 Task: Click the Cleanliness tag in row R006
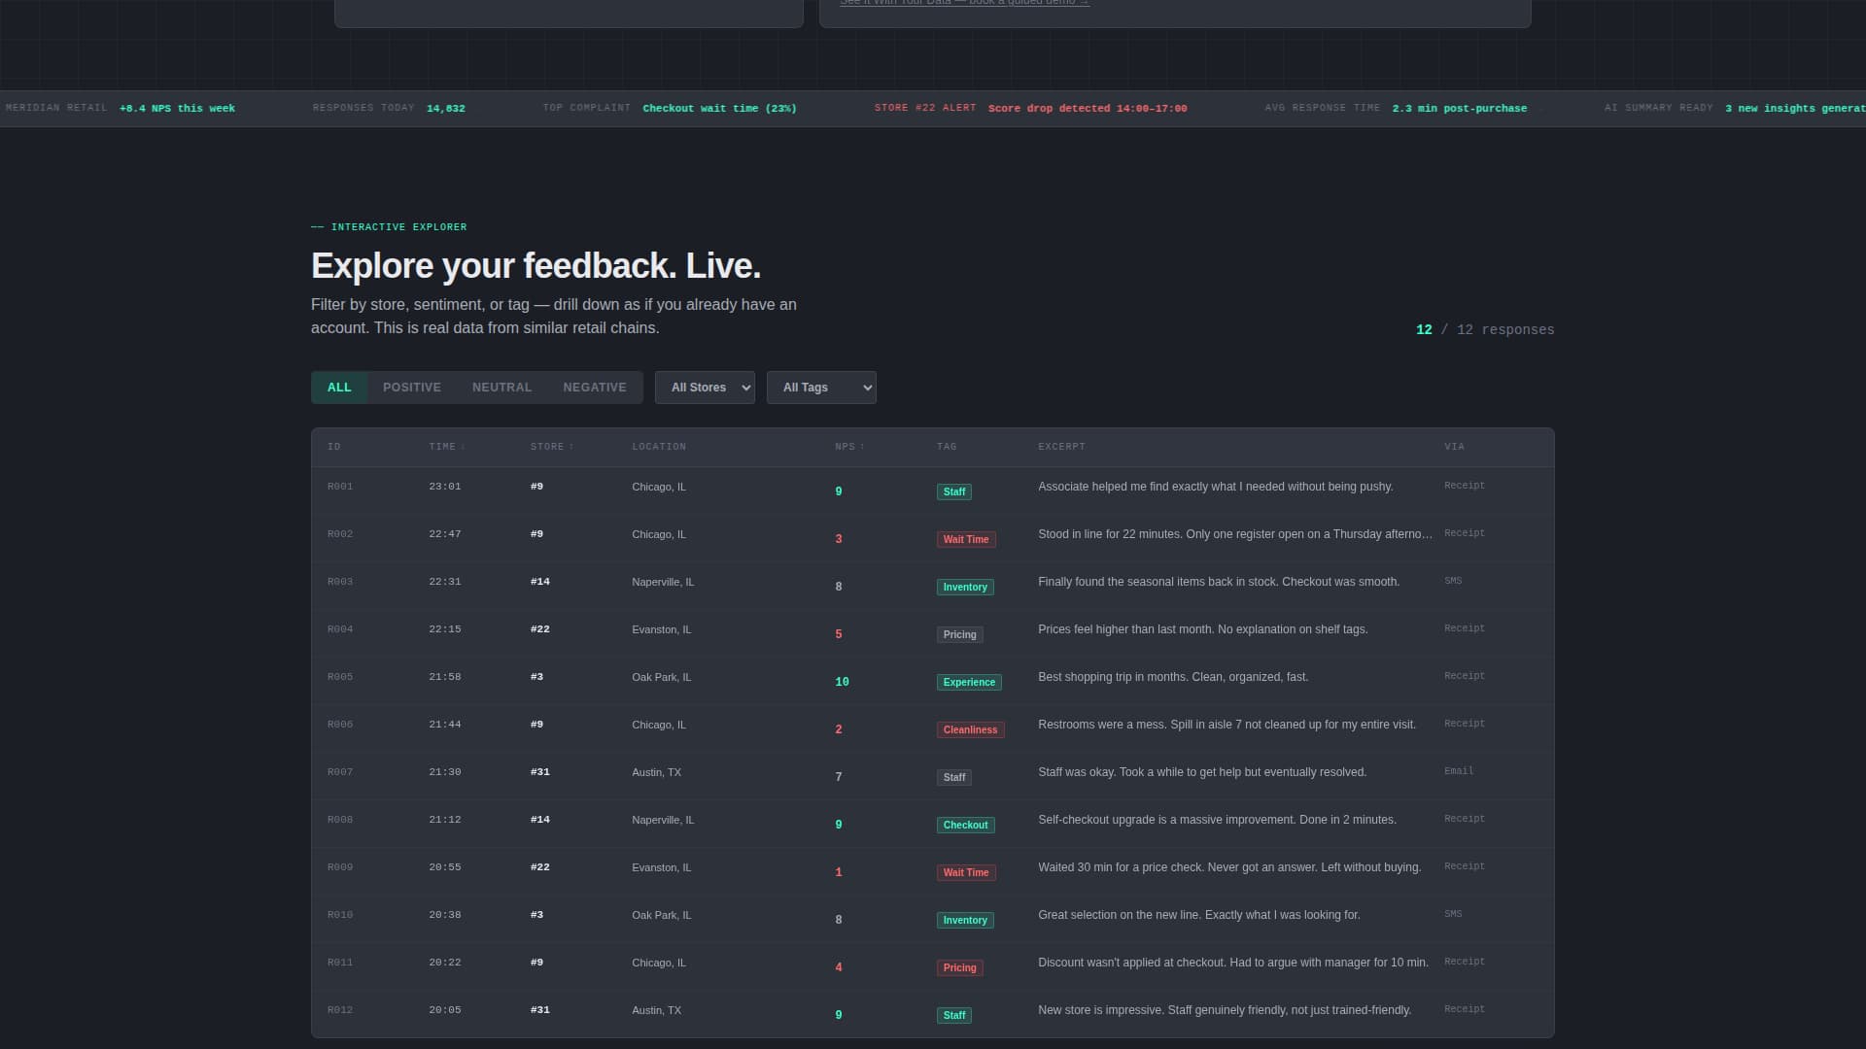(x=970, y=730)
